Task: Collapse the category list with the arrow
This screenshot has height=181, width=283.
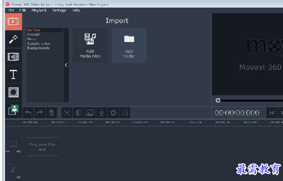Action: click(66, 65)
